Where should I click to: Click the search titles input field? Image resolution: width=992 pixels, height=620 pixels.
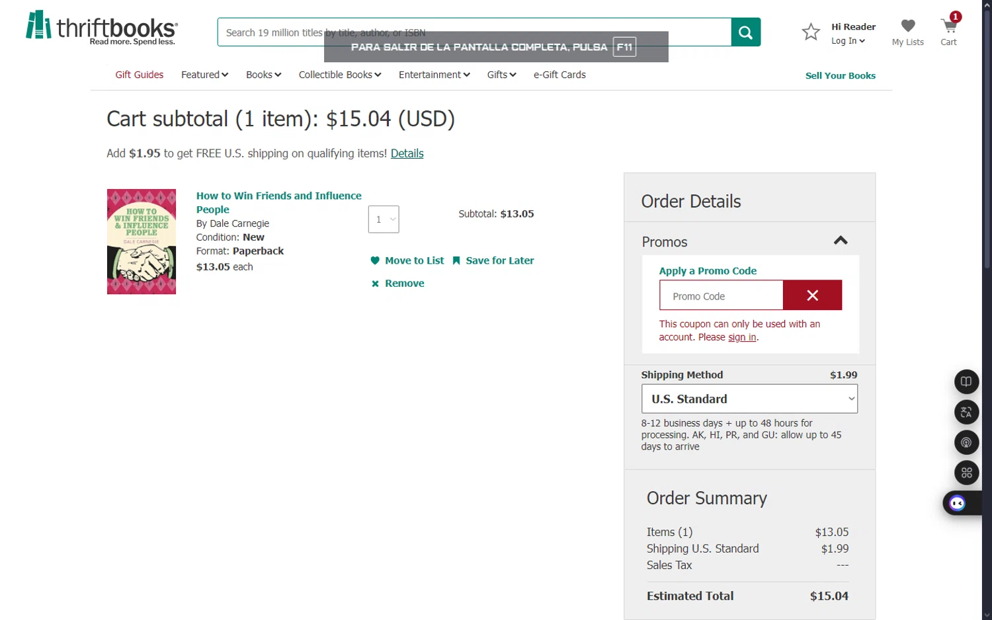pos(474,32)
